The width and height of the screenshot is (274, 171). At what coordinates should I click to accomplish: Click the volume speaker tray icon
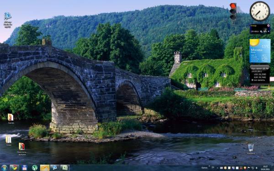coord(257,168)
